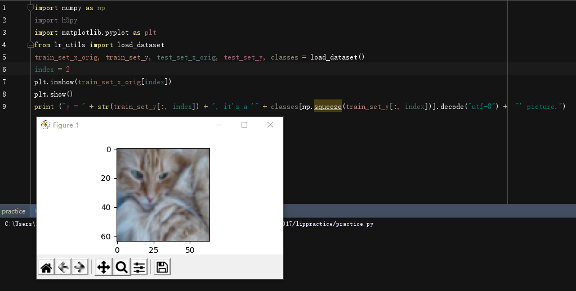Click highlighted word squeeze on line 9

pyautogui.click(x=328, y=107)
